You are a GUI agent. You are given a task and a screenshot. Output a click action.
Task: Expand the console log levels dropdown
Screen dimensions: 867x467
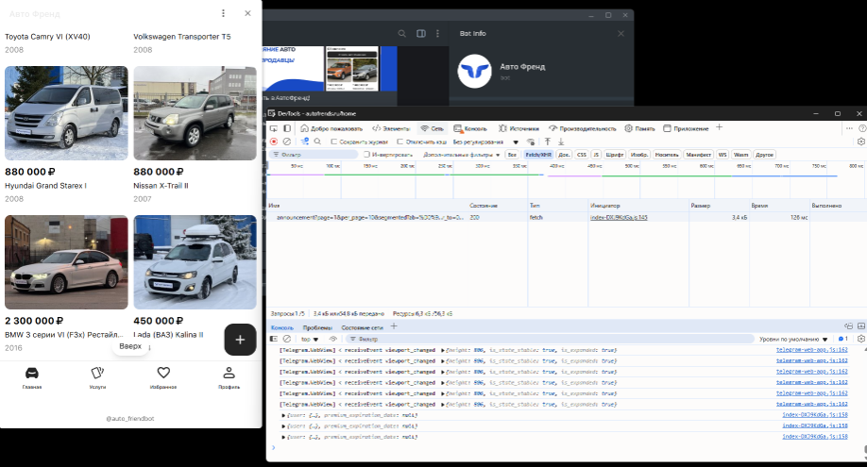point(793,339)
